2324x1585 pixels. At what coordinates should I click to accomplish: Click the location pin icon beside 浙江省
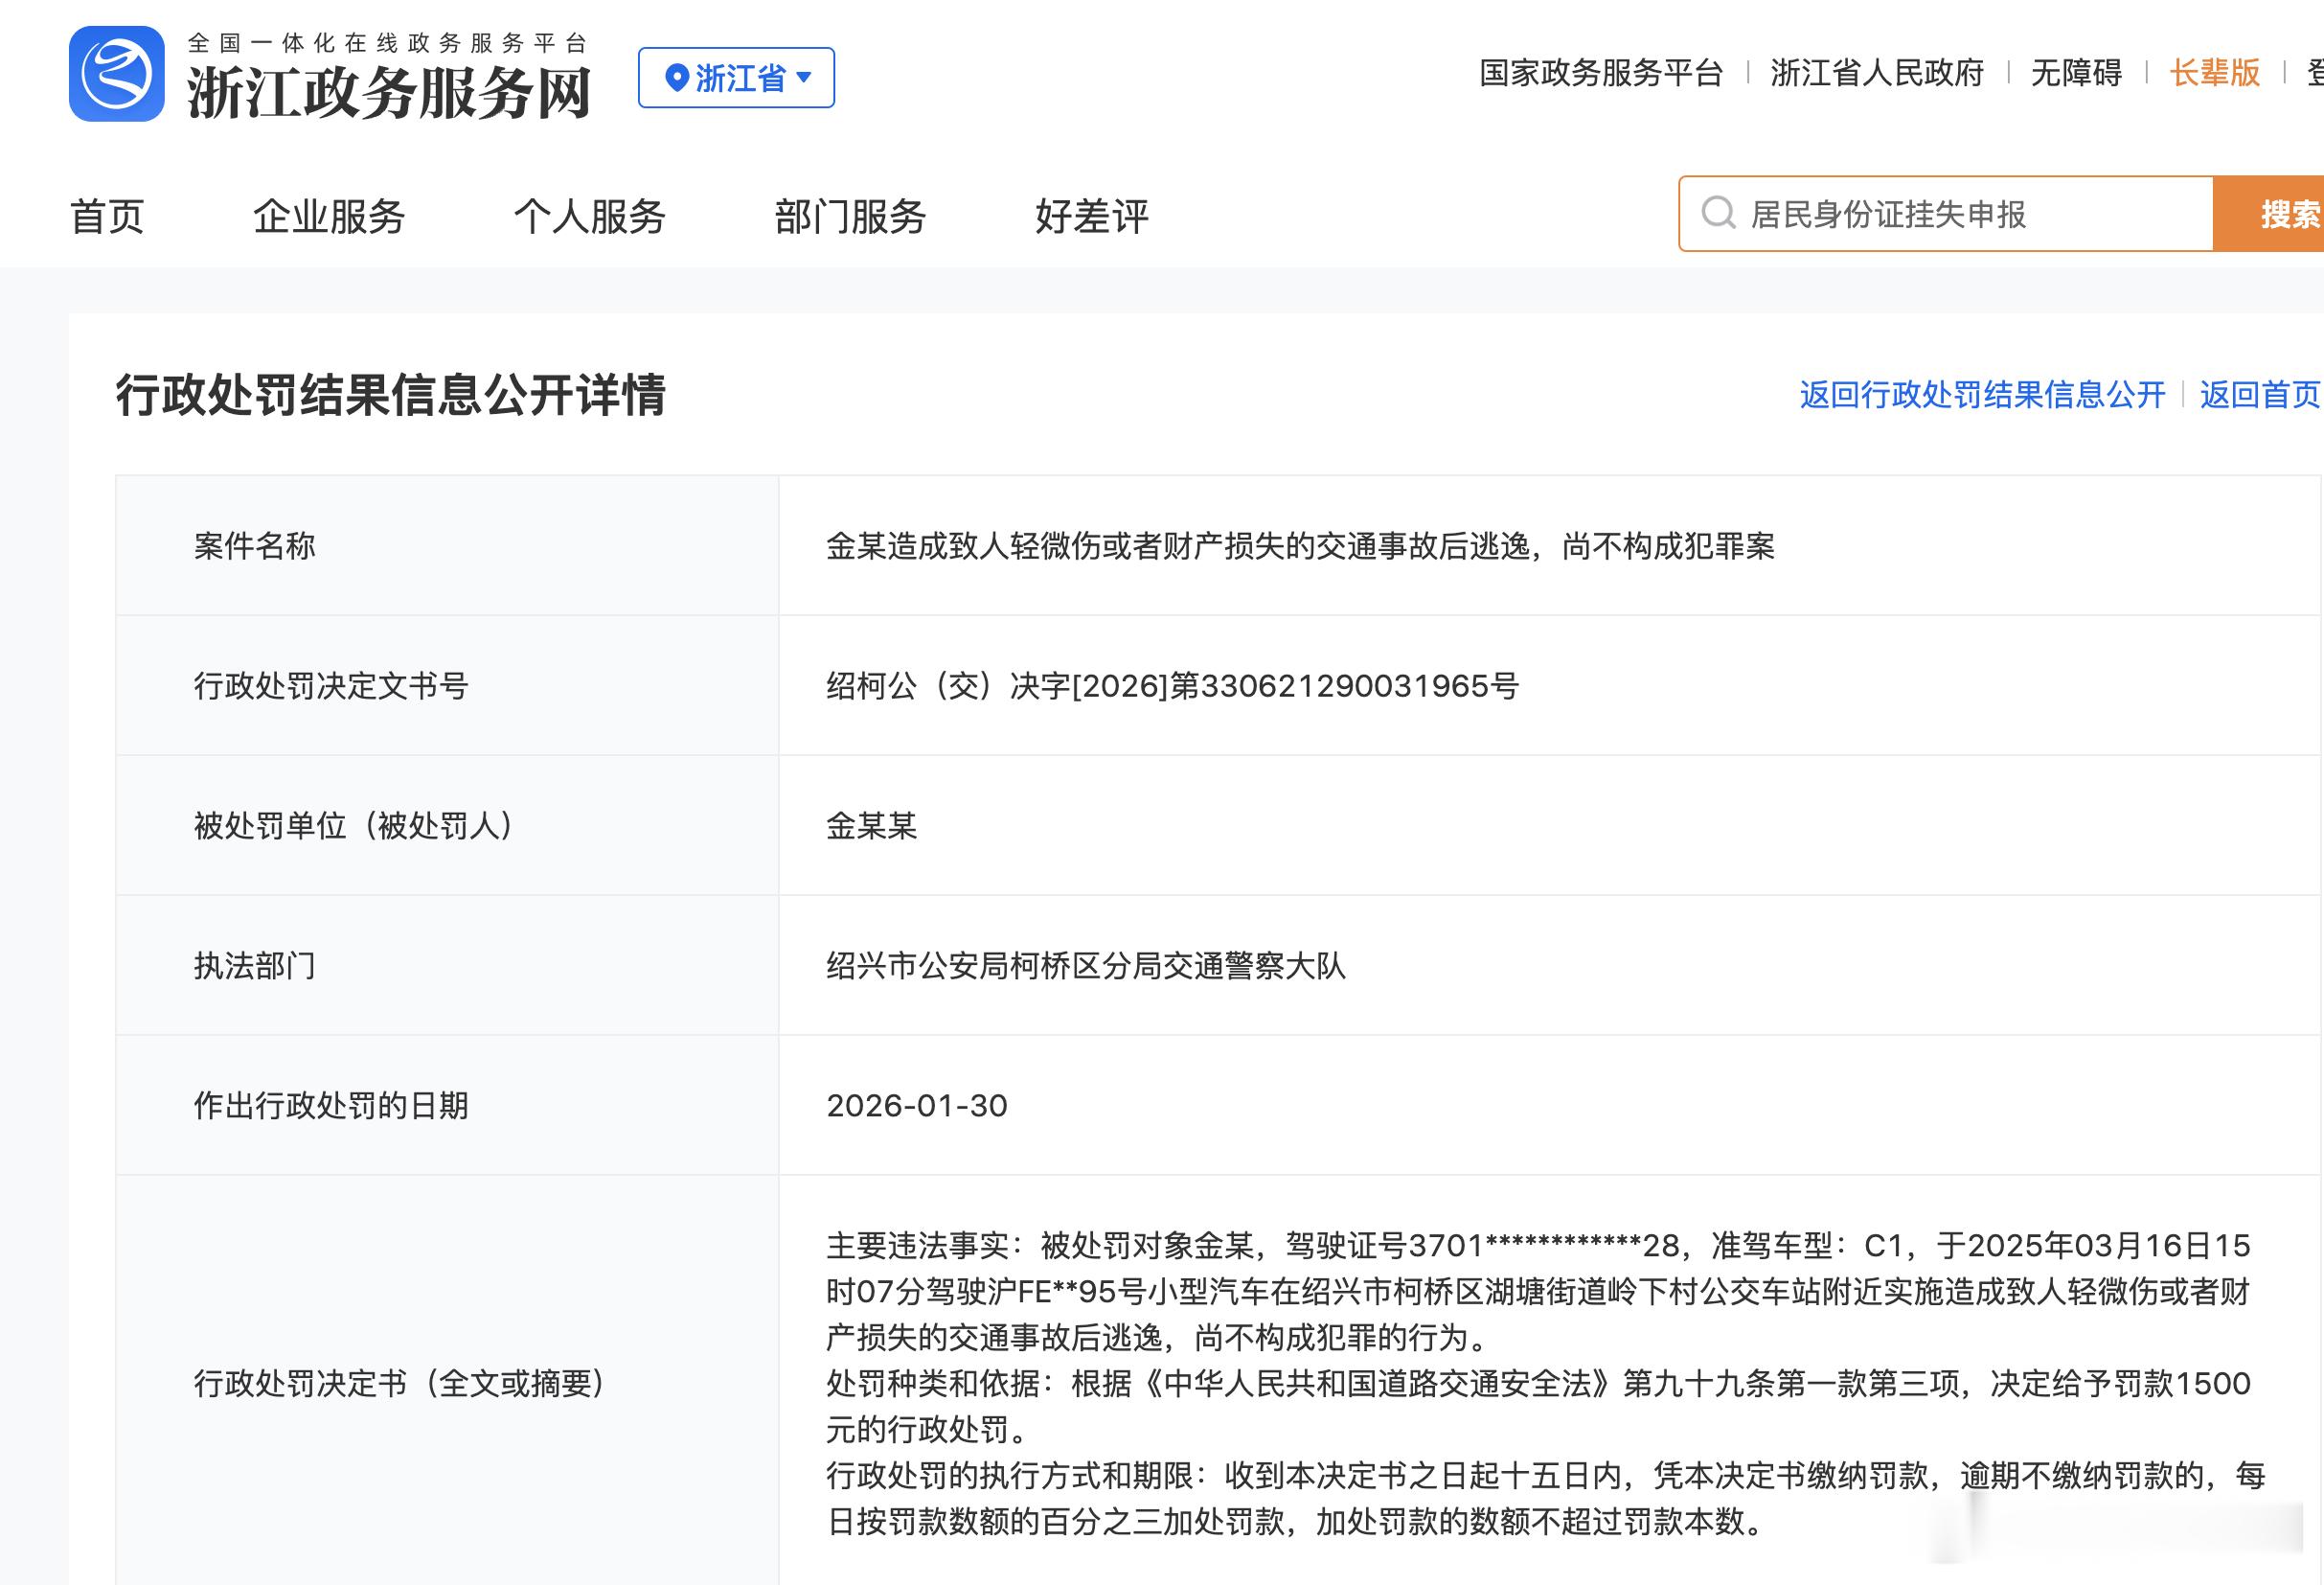pyautogui.click(x=676, y=78)
